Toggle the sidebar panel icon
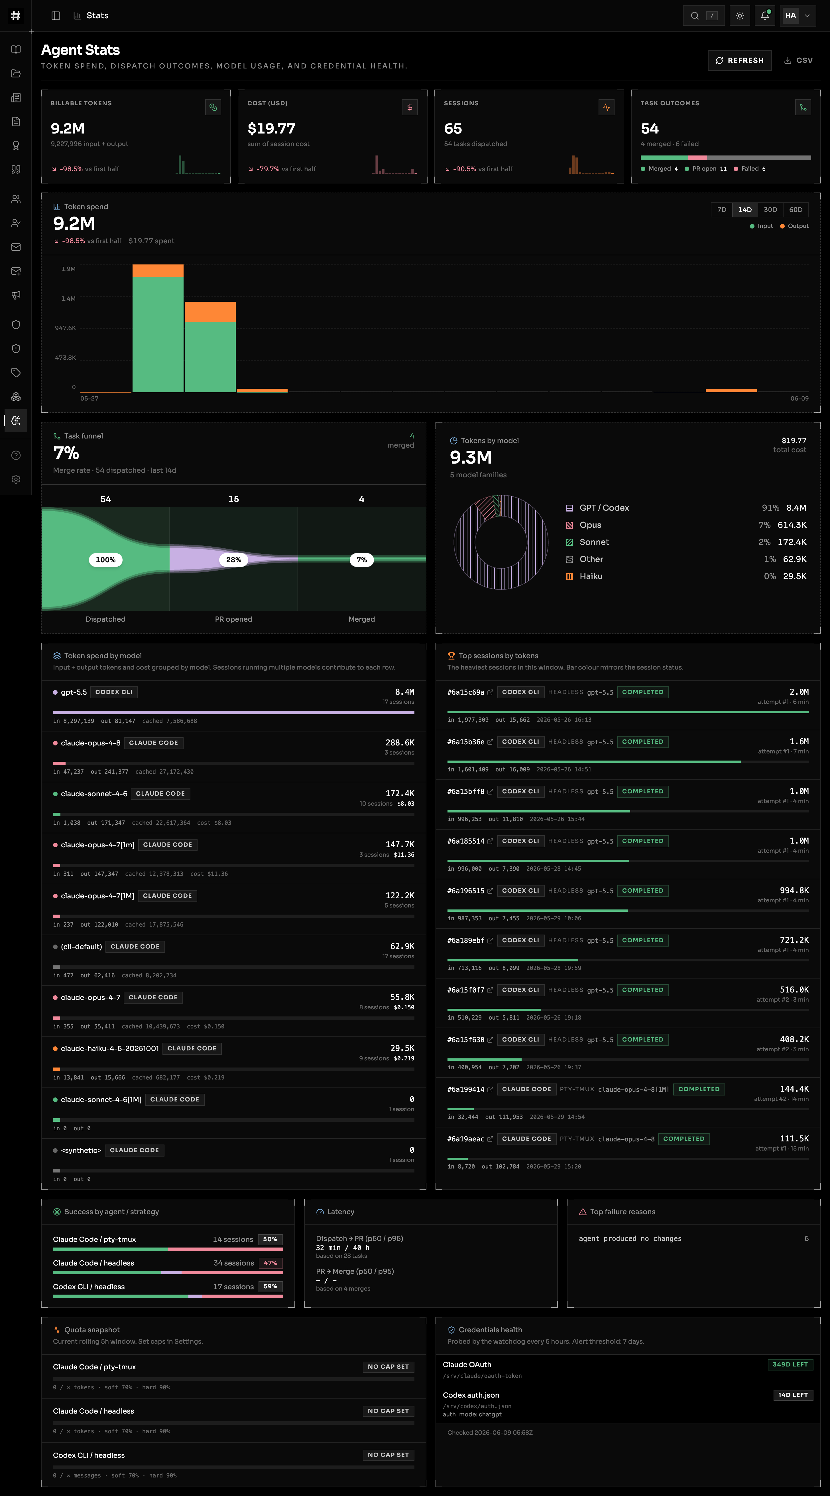The height and width of the screenshot is (1496, 830). click(56, 16)
